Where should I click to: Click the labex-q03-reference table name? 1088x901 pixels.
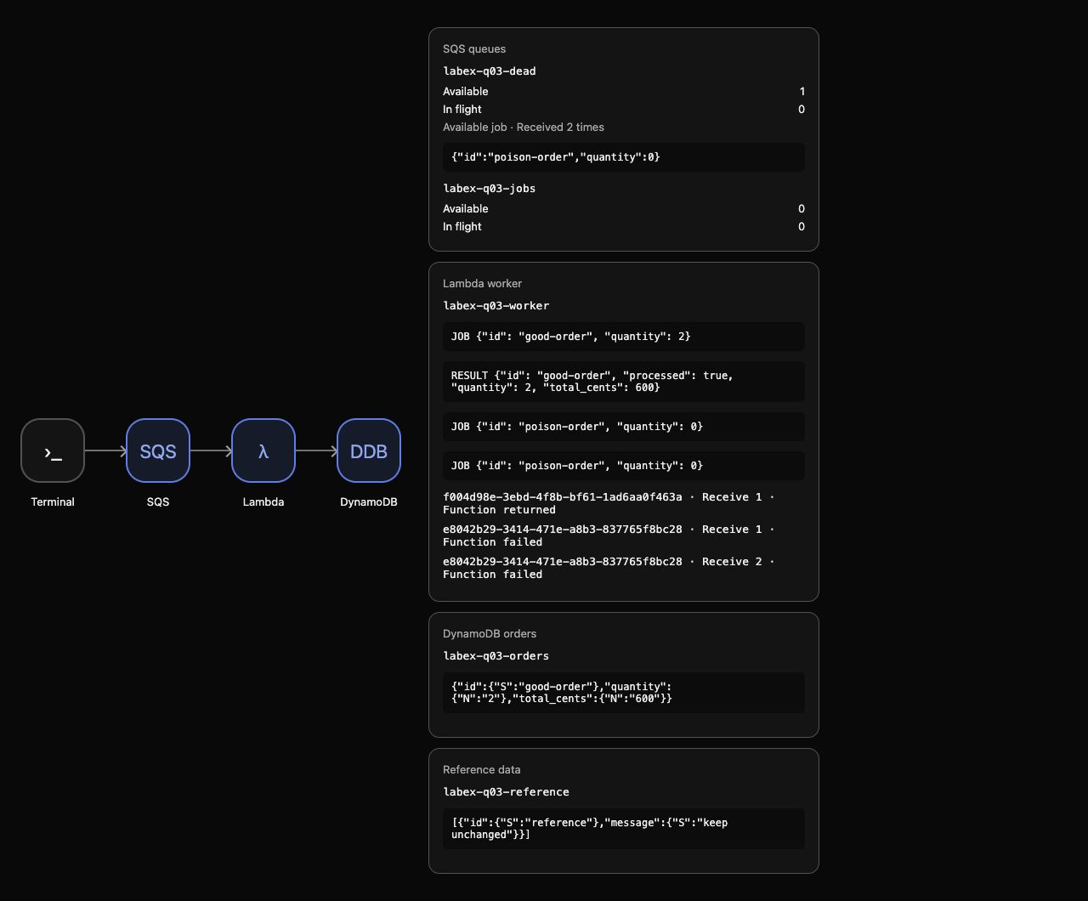click(x=507, y=792)
